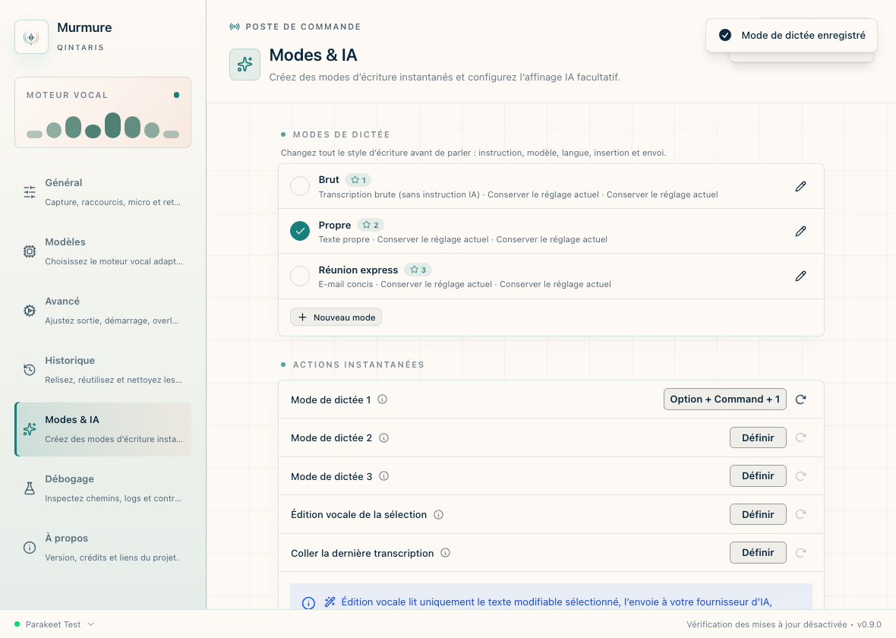The image size is (896, 638).
Task: Click the Transcription brute description line
Action: pyautogui.click(x=519, y=194)
